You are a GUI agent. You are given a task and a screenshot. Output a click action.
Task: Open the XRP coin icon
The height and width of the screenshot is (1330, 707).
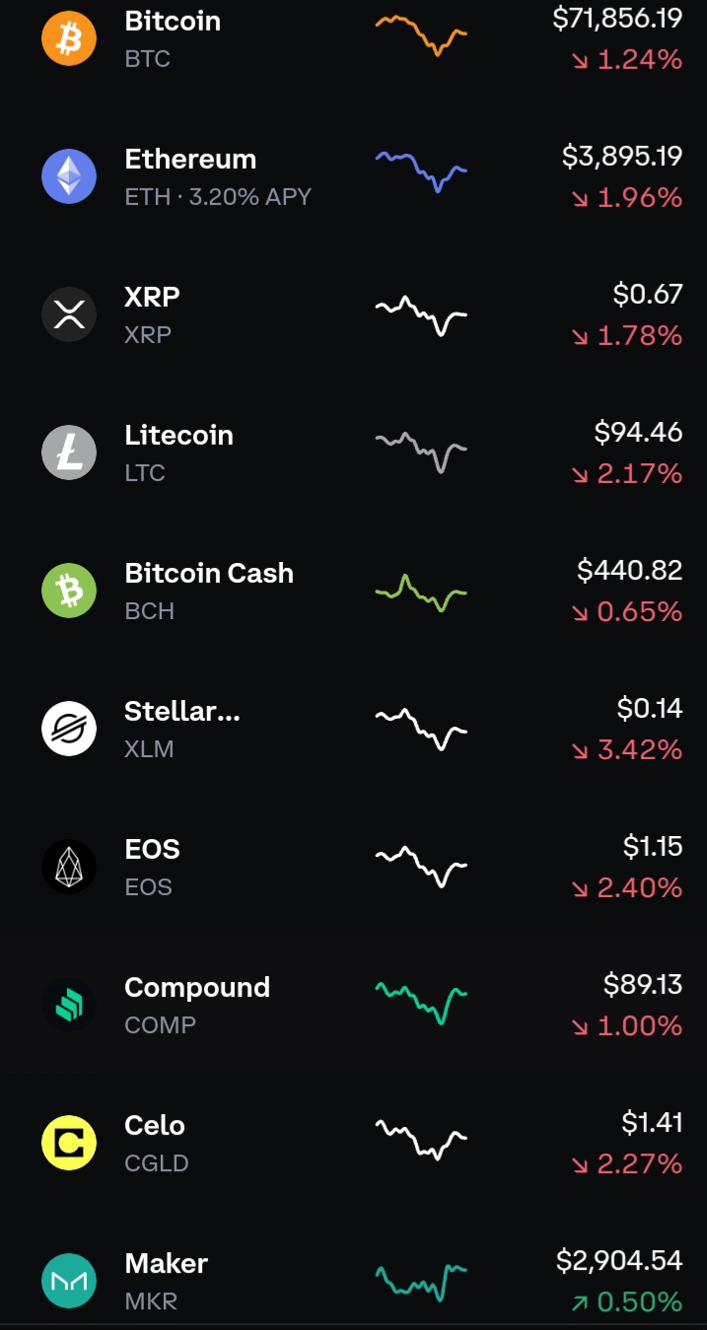69,315
